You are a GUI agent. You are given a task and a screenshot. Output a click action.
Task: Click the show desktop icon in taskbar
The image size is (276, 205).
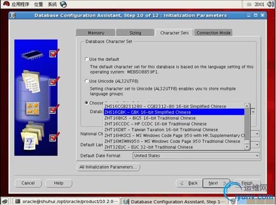click(x=5, y=201)
